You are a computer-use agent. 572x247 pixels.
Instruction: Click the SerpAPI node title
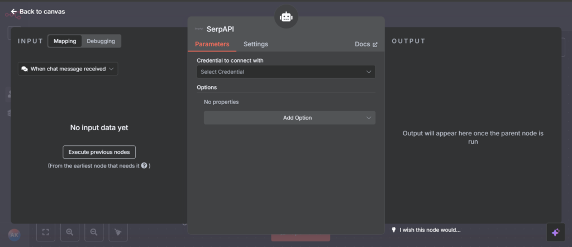(x=220, y=29)
